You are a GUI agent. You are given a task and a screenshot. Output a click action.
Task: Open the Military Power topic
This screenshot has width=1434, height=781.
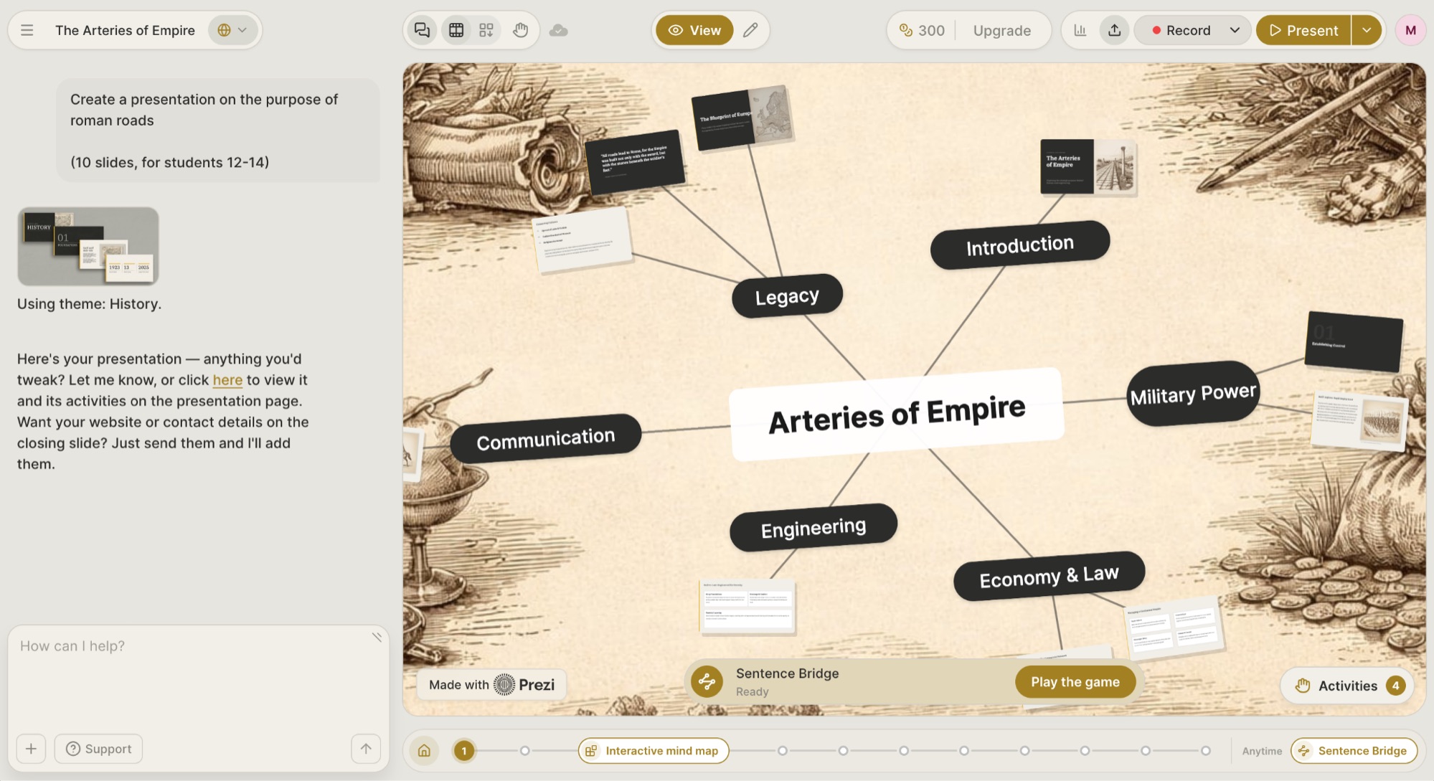click(x=1193, y=393)
